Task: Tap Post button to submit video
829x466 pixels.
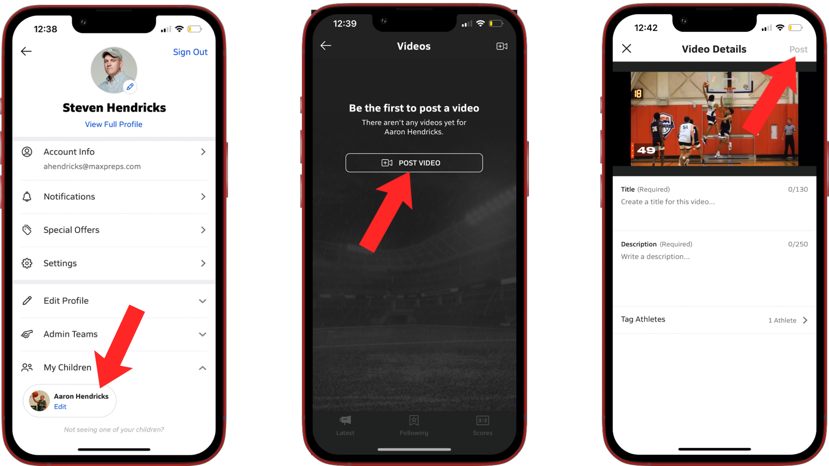Action: [x=797, y=49]
